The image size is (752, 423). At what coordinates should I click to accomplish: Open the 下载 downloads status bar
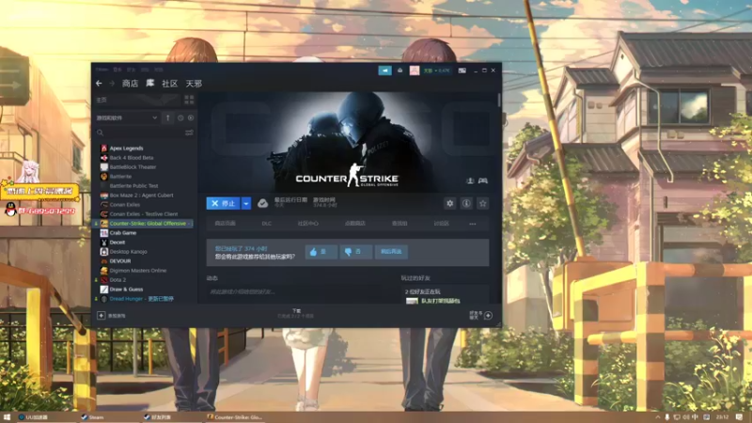point(296,314)
